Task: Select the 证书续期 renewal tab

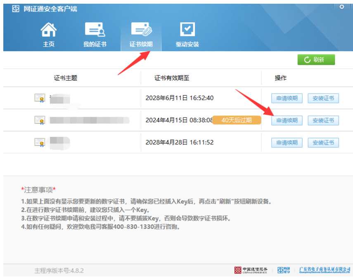Action: (141, 31)
